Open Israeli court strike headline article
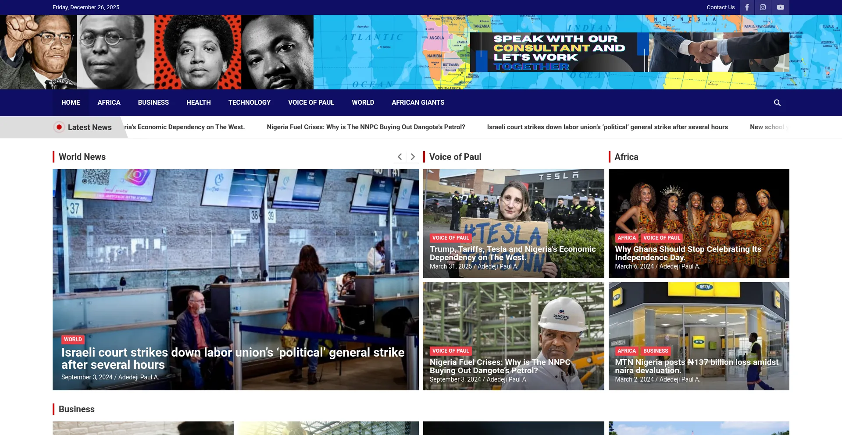Image resolution: width=842 pixels, height=435 pixels. (232, 358)
